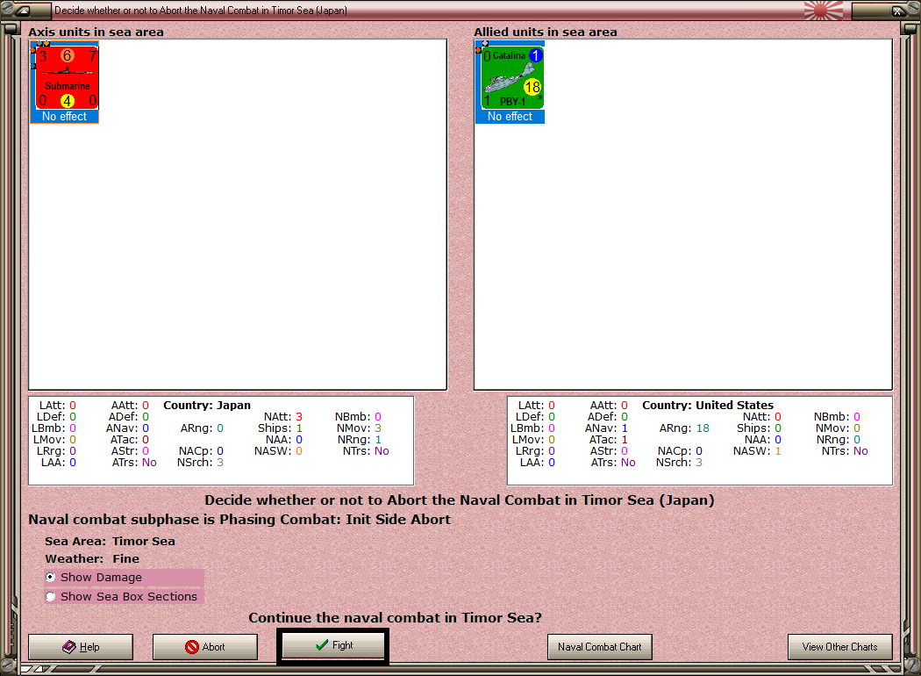
Task: Click the purple help book icon
Action: pyautogui.click(x=69, y=647)
